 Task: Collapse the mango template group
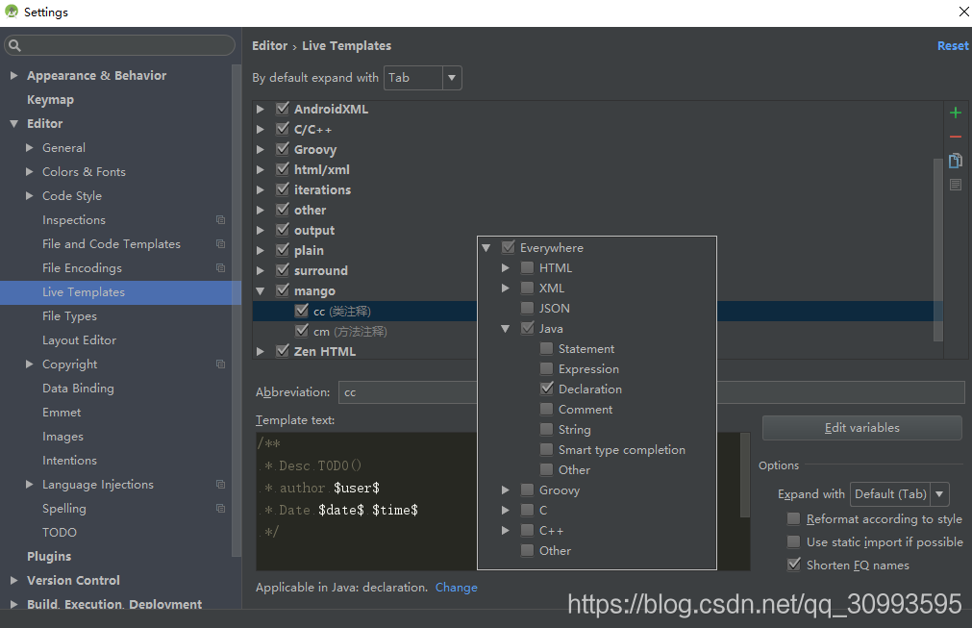tap(261, 290)
